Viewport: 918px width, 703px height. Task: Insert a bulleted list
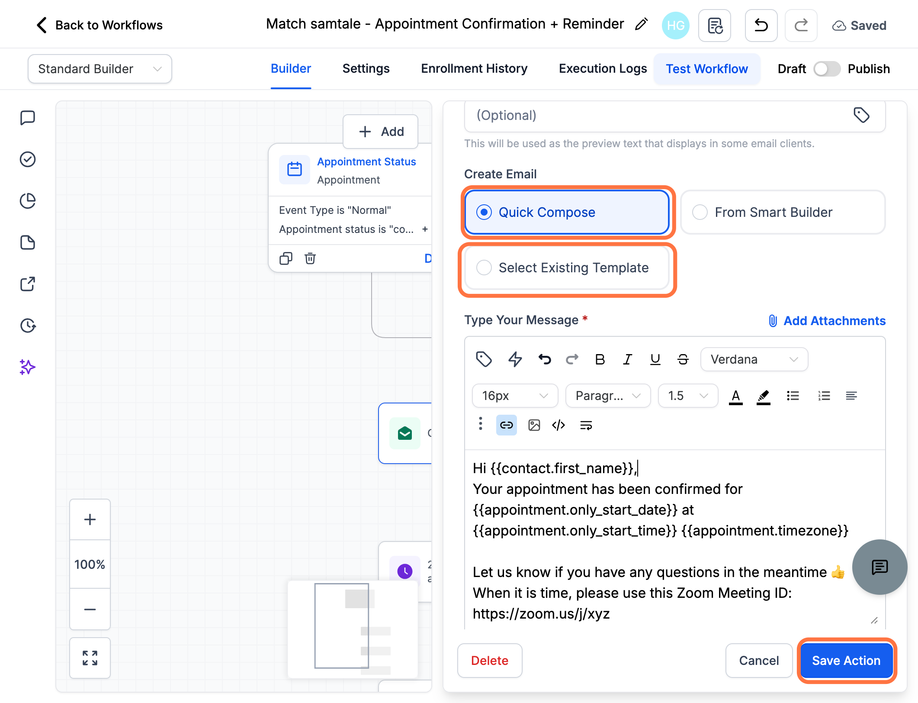(x=793, y=396)
